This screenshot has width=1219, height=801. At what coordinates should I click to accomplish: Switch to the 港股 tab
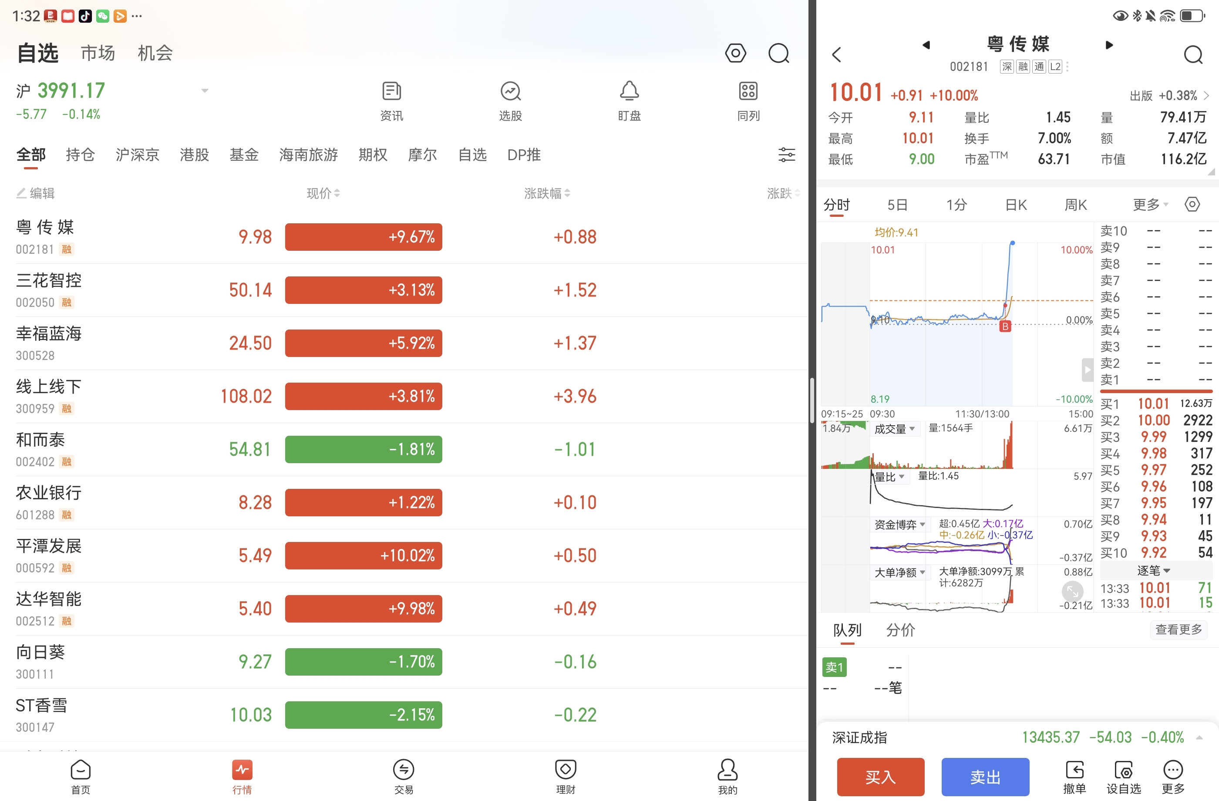[194, 155]
